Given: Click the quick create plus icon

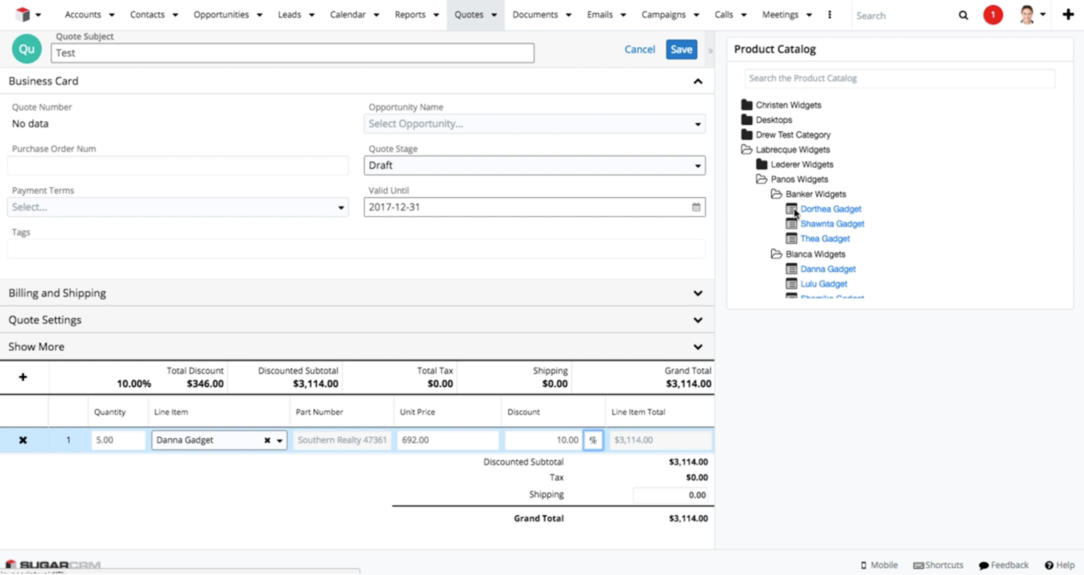Looking at the screenshot, I should 1068,15.
